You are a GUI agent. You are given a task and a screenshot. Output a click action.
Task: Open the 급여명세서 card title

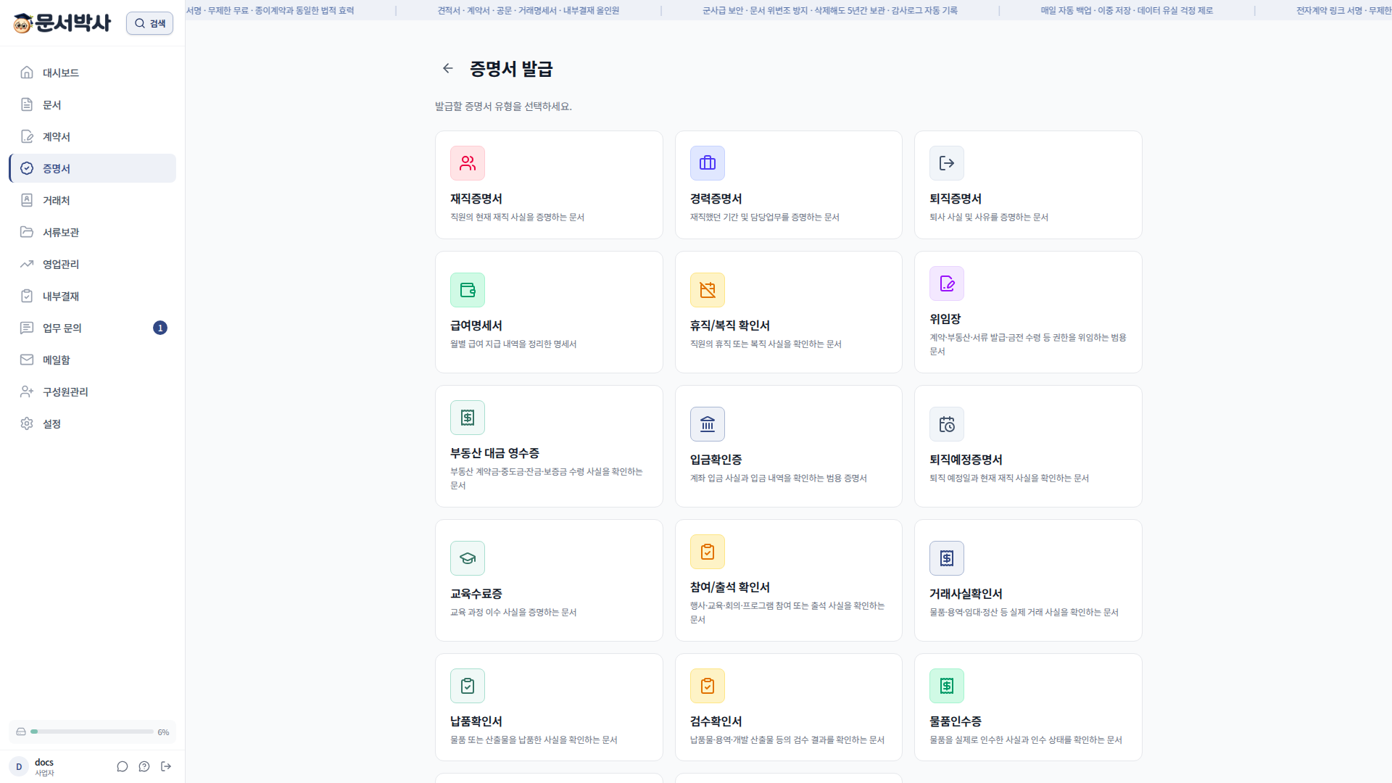coord(476,326)
